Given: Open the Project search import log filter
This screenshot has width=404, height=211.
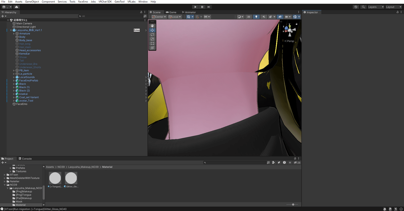Looking at the screenshot, I should 284,163.
